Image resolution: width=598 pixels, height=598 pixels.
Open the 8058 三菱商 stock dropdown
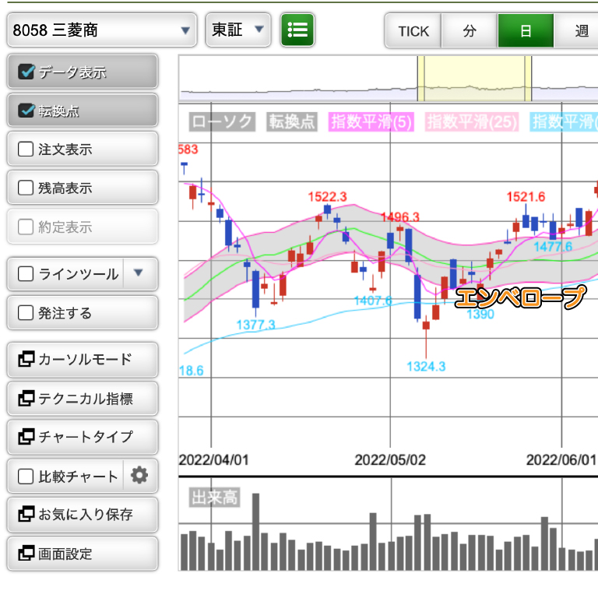102,30
